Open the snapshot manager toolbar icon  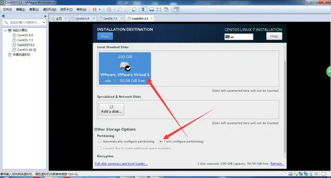[134, 9]
